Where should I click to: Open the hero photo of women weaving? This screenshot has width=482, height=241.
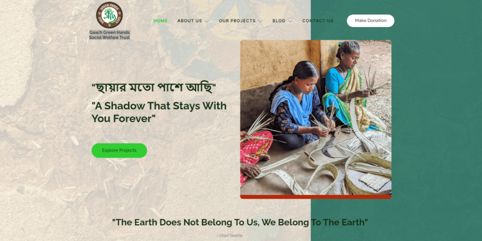[x=316, y=117]
